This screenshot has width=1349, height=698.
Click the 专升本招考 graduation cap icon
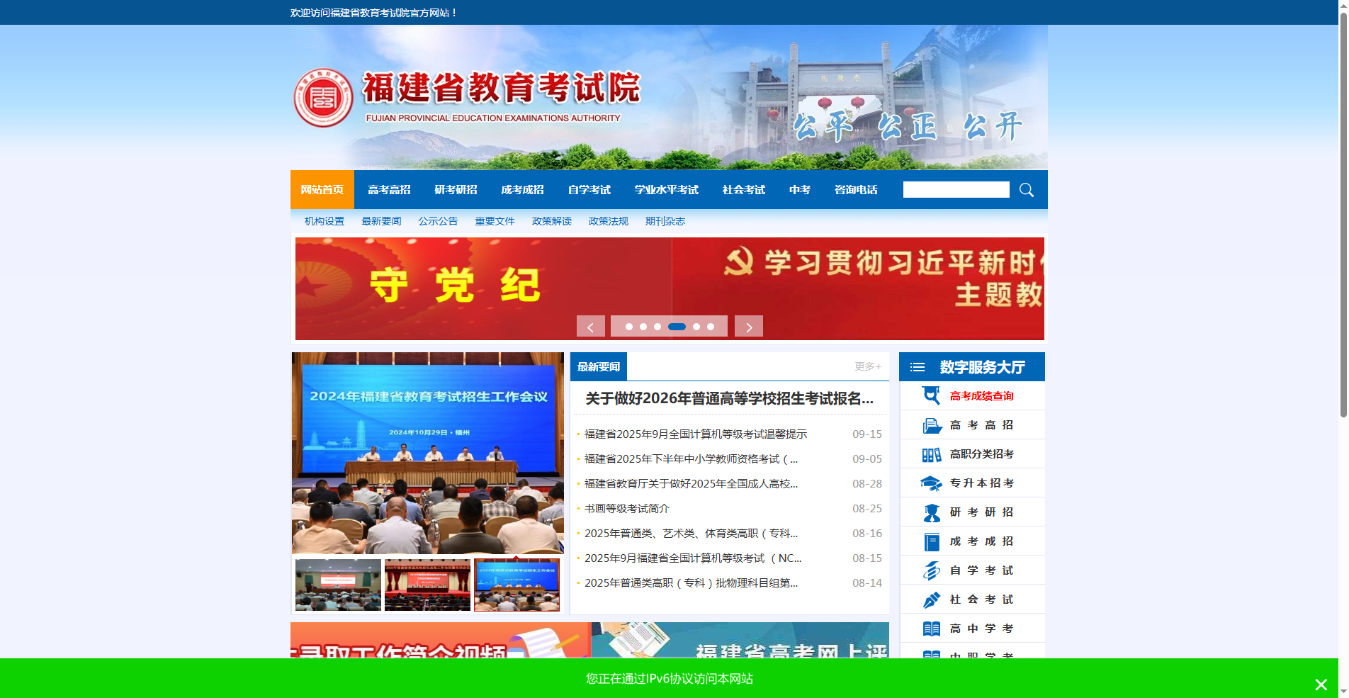coord(932,483)
